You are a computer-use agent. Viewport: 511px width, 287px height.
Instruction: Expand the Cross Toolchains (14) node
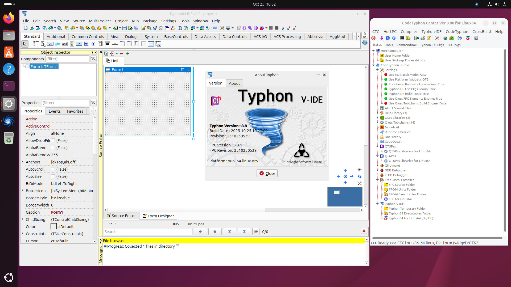[377, 123]
